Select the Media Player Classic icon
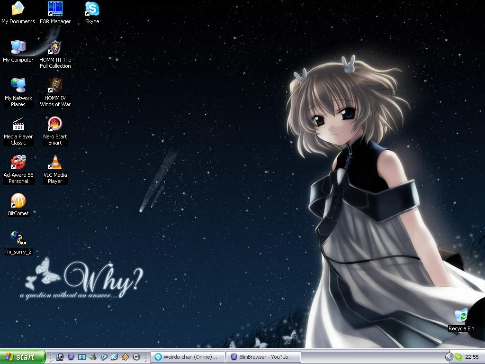Viewport: 485px width, 364px height. click(x=18, y=131)
